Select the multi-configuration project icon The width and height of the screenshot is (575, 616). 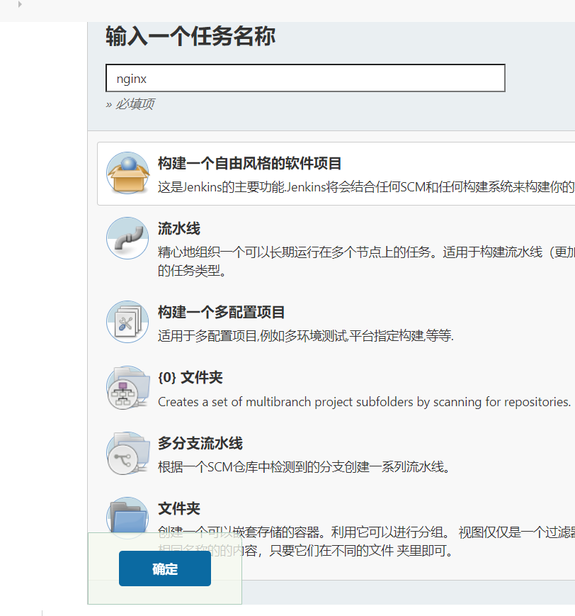coord(127,320)
